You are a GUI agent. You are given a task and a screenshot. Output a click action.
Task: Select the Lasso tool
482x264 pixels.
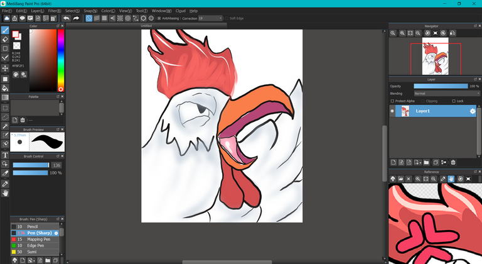5,117
